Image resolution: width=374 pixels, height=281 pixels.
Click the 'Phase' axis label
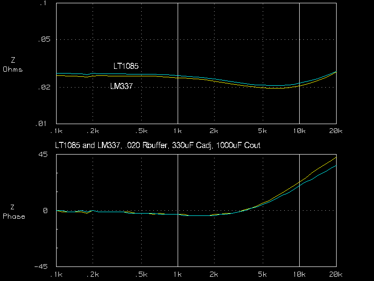pos(14,216)
